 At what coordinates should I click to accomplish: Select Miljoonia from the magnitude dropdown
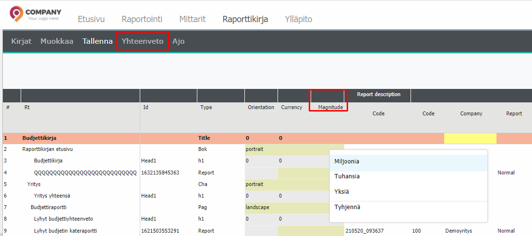pyautogui.click(x=347, y=161)
